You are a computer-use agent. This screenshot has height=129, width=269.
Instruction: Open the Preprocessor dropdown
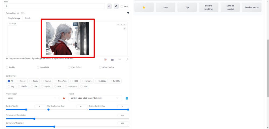[33, 98]
